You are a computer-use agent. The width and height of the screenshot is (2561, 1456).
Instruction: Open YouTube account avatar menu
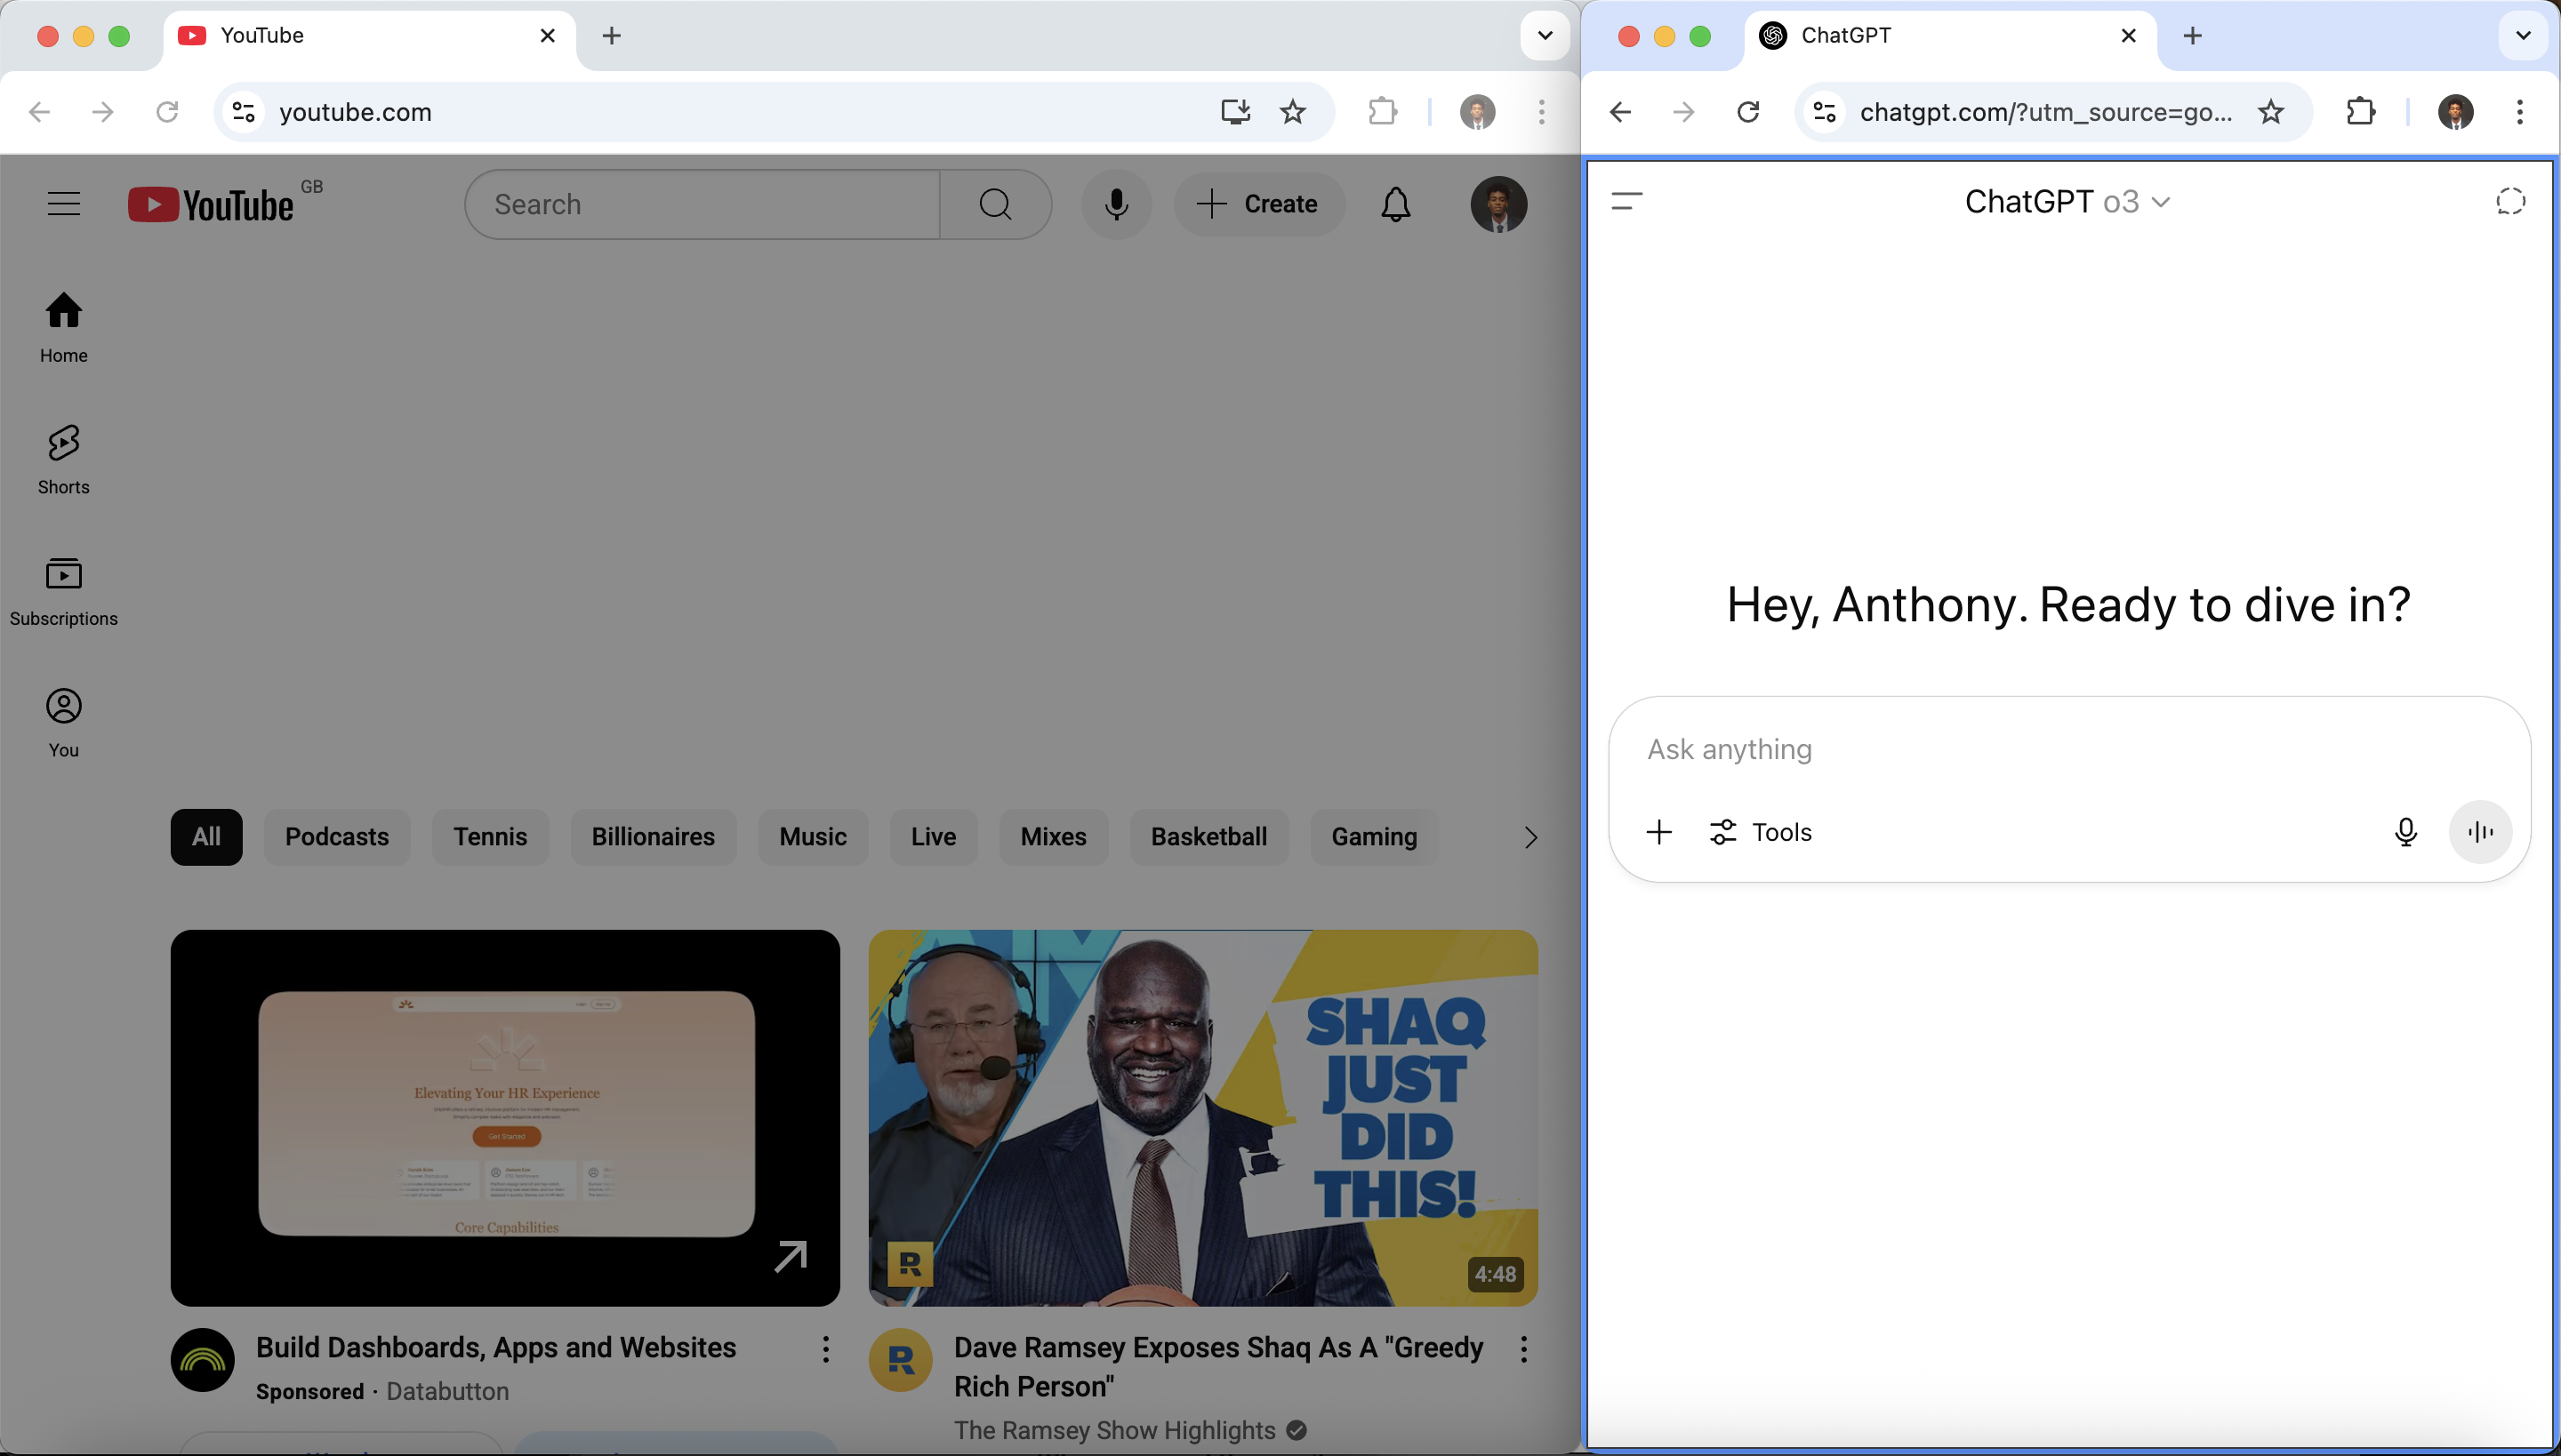(1497, 204)
